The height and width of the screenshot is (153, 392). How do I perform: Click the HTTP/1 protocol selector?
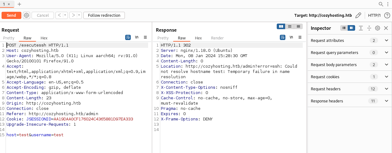(x=374, y=15)
